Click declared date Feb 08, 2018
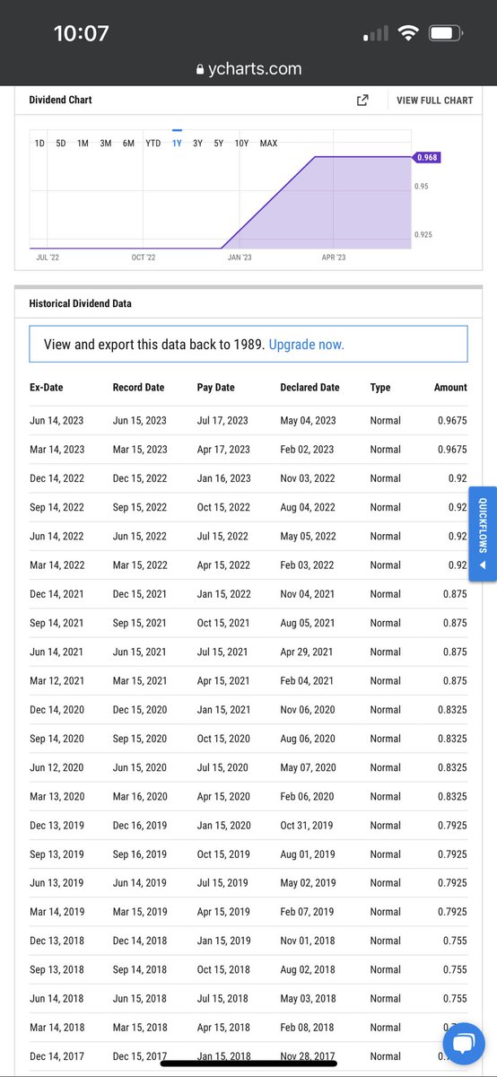 pos(308,1028)
